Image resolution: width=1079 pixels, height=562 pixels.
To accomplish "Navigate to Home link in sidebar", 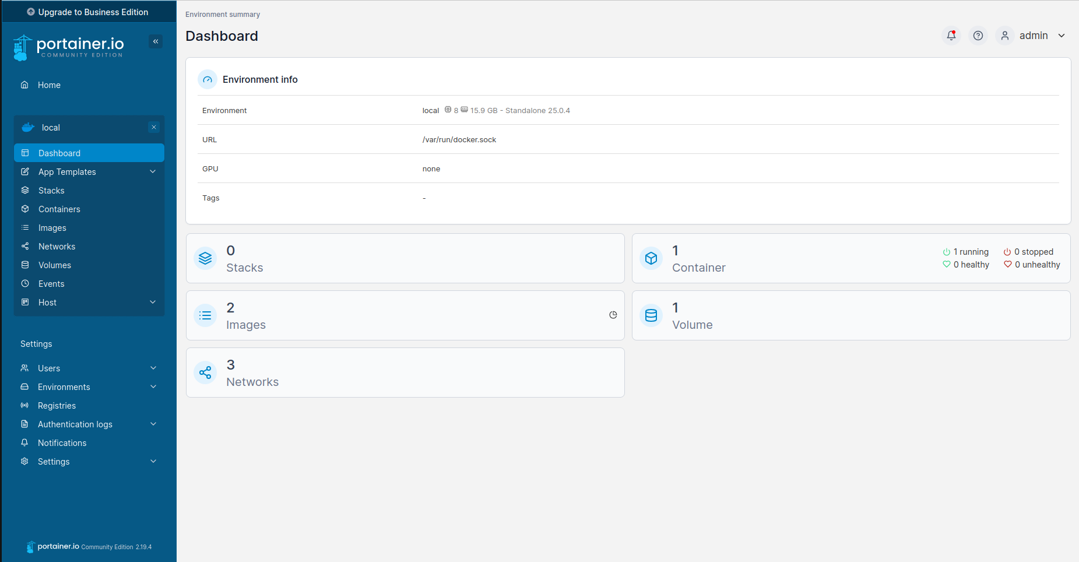I will click(x=49, y=85).
